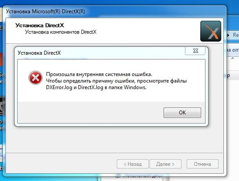
Task: Select the Установка Microsoft(R) DirectX(R) title bar
Action: (x=114, y=11)
